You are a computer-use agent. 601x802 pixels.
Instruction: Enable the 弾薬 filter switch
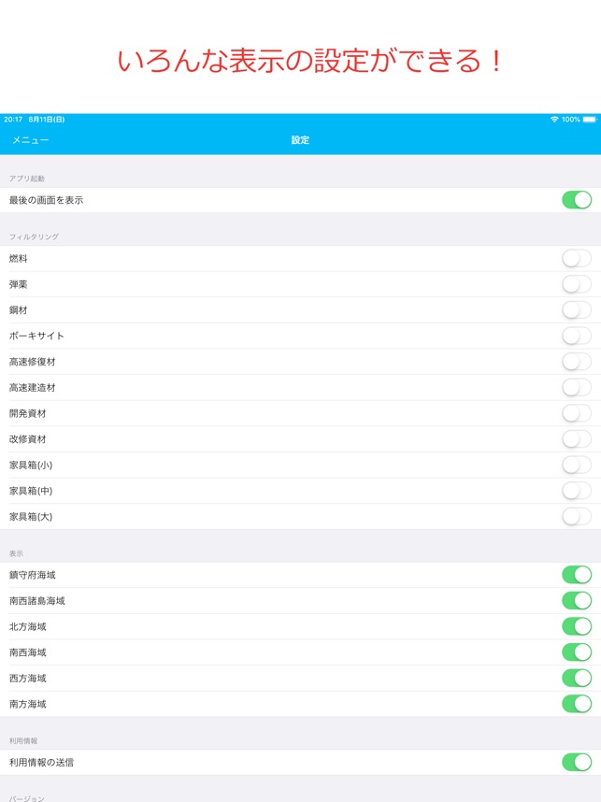point(577,284)
